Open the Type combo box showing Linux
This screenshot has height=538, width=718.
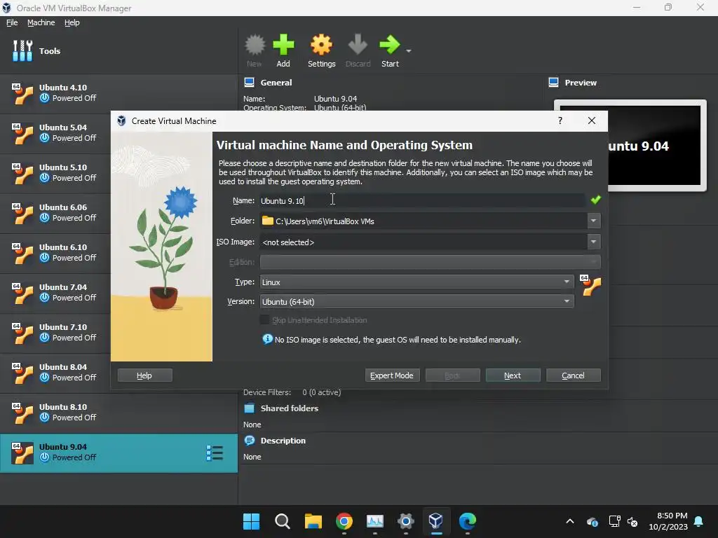click(416, 282)
